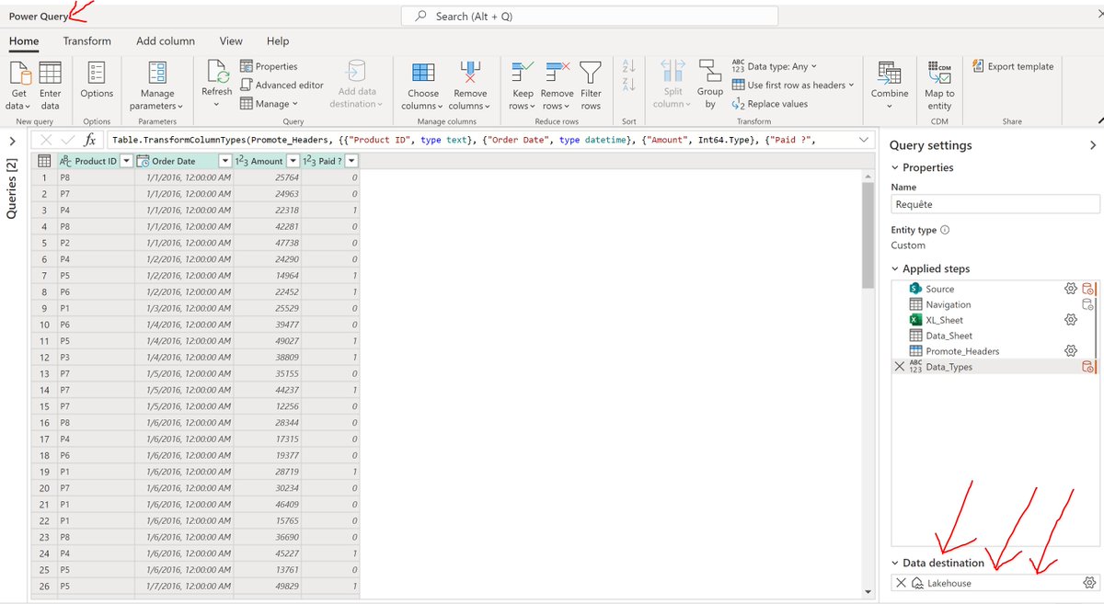Open the Options dialog
The image size is (1104, 604).
click(97, 81)
